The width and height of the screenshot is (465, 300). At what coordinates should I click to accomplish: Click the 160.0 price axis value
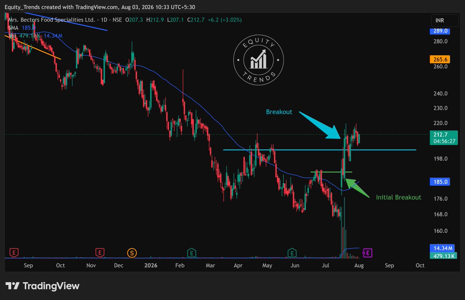(x=441, y=231)
